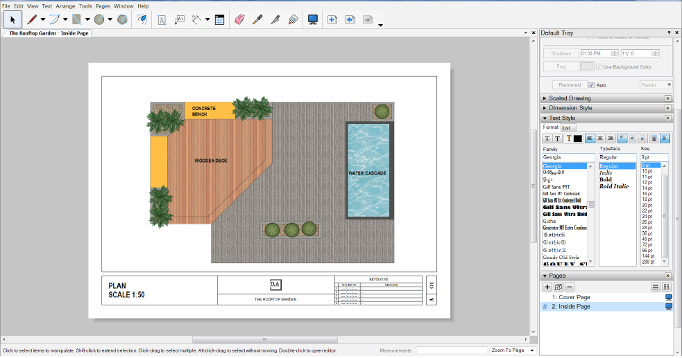Choose the Text tool

click(x=162, y=19)
